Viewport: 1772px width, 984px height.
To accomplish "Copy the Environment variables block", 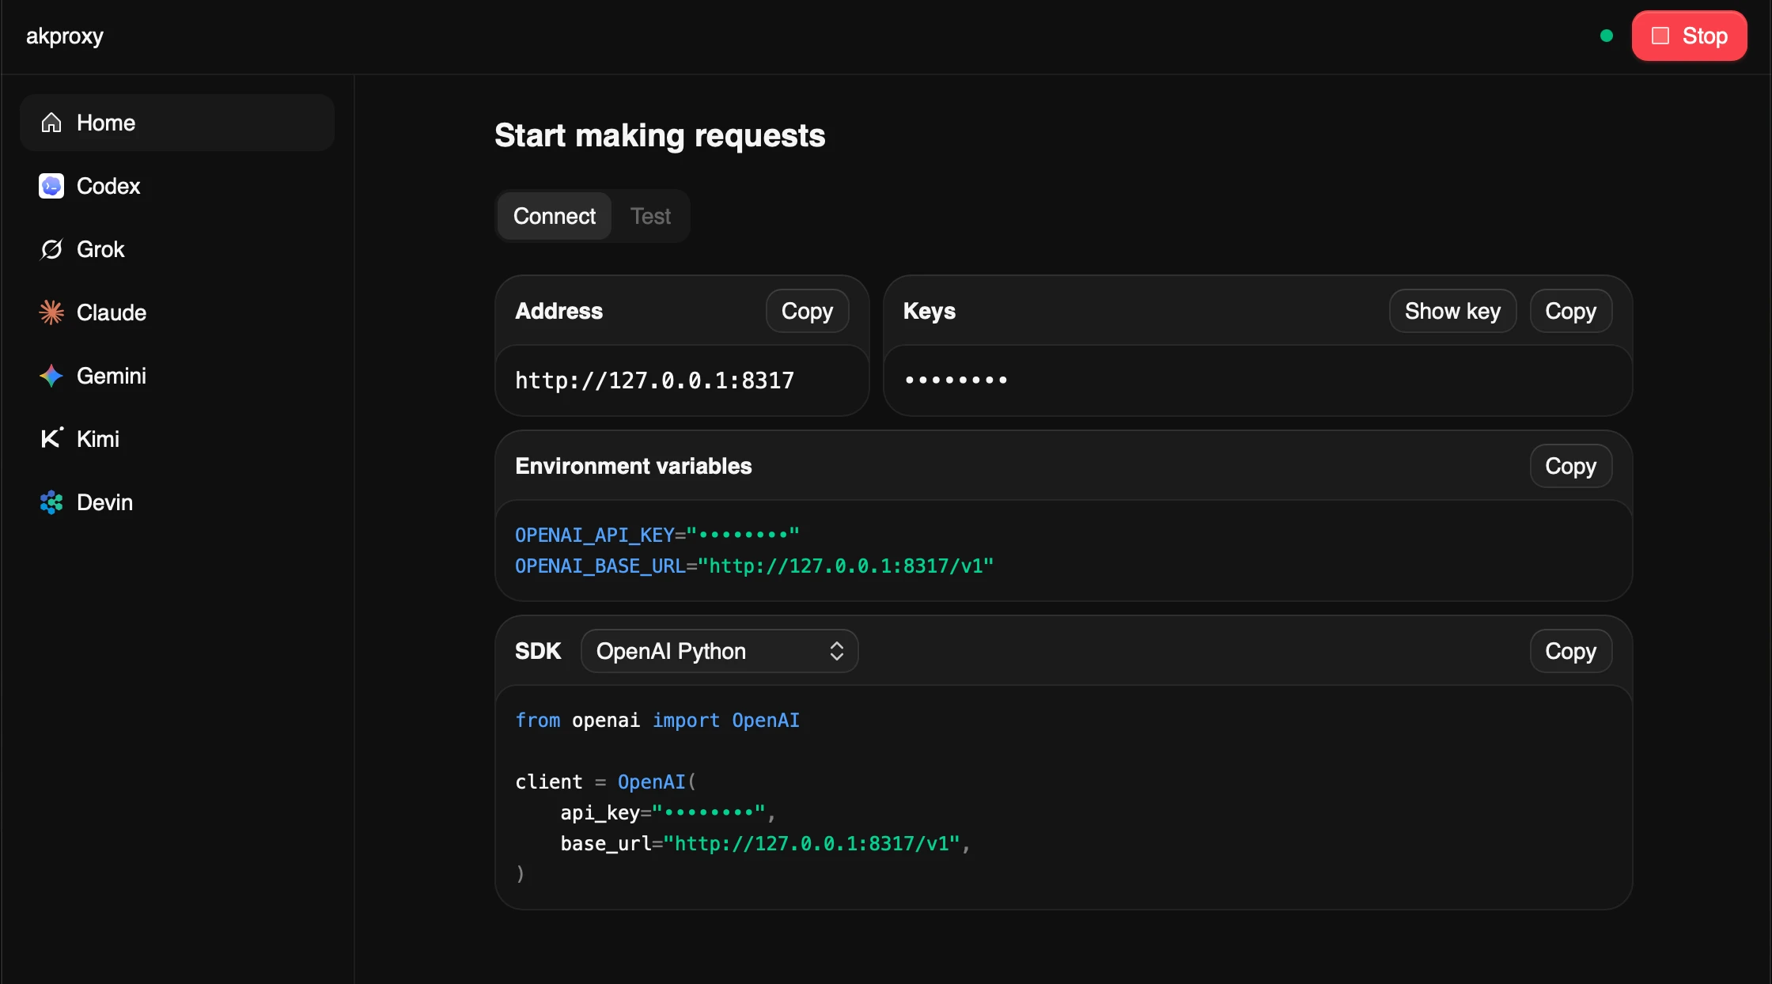I will [1570, 466].
